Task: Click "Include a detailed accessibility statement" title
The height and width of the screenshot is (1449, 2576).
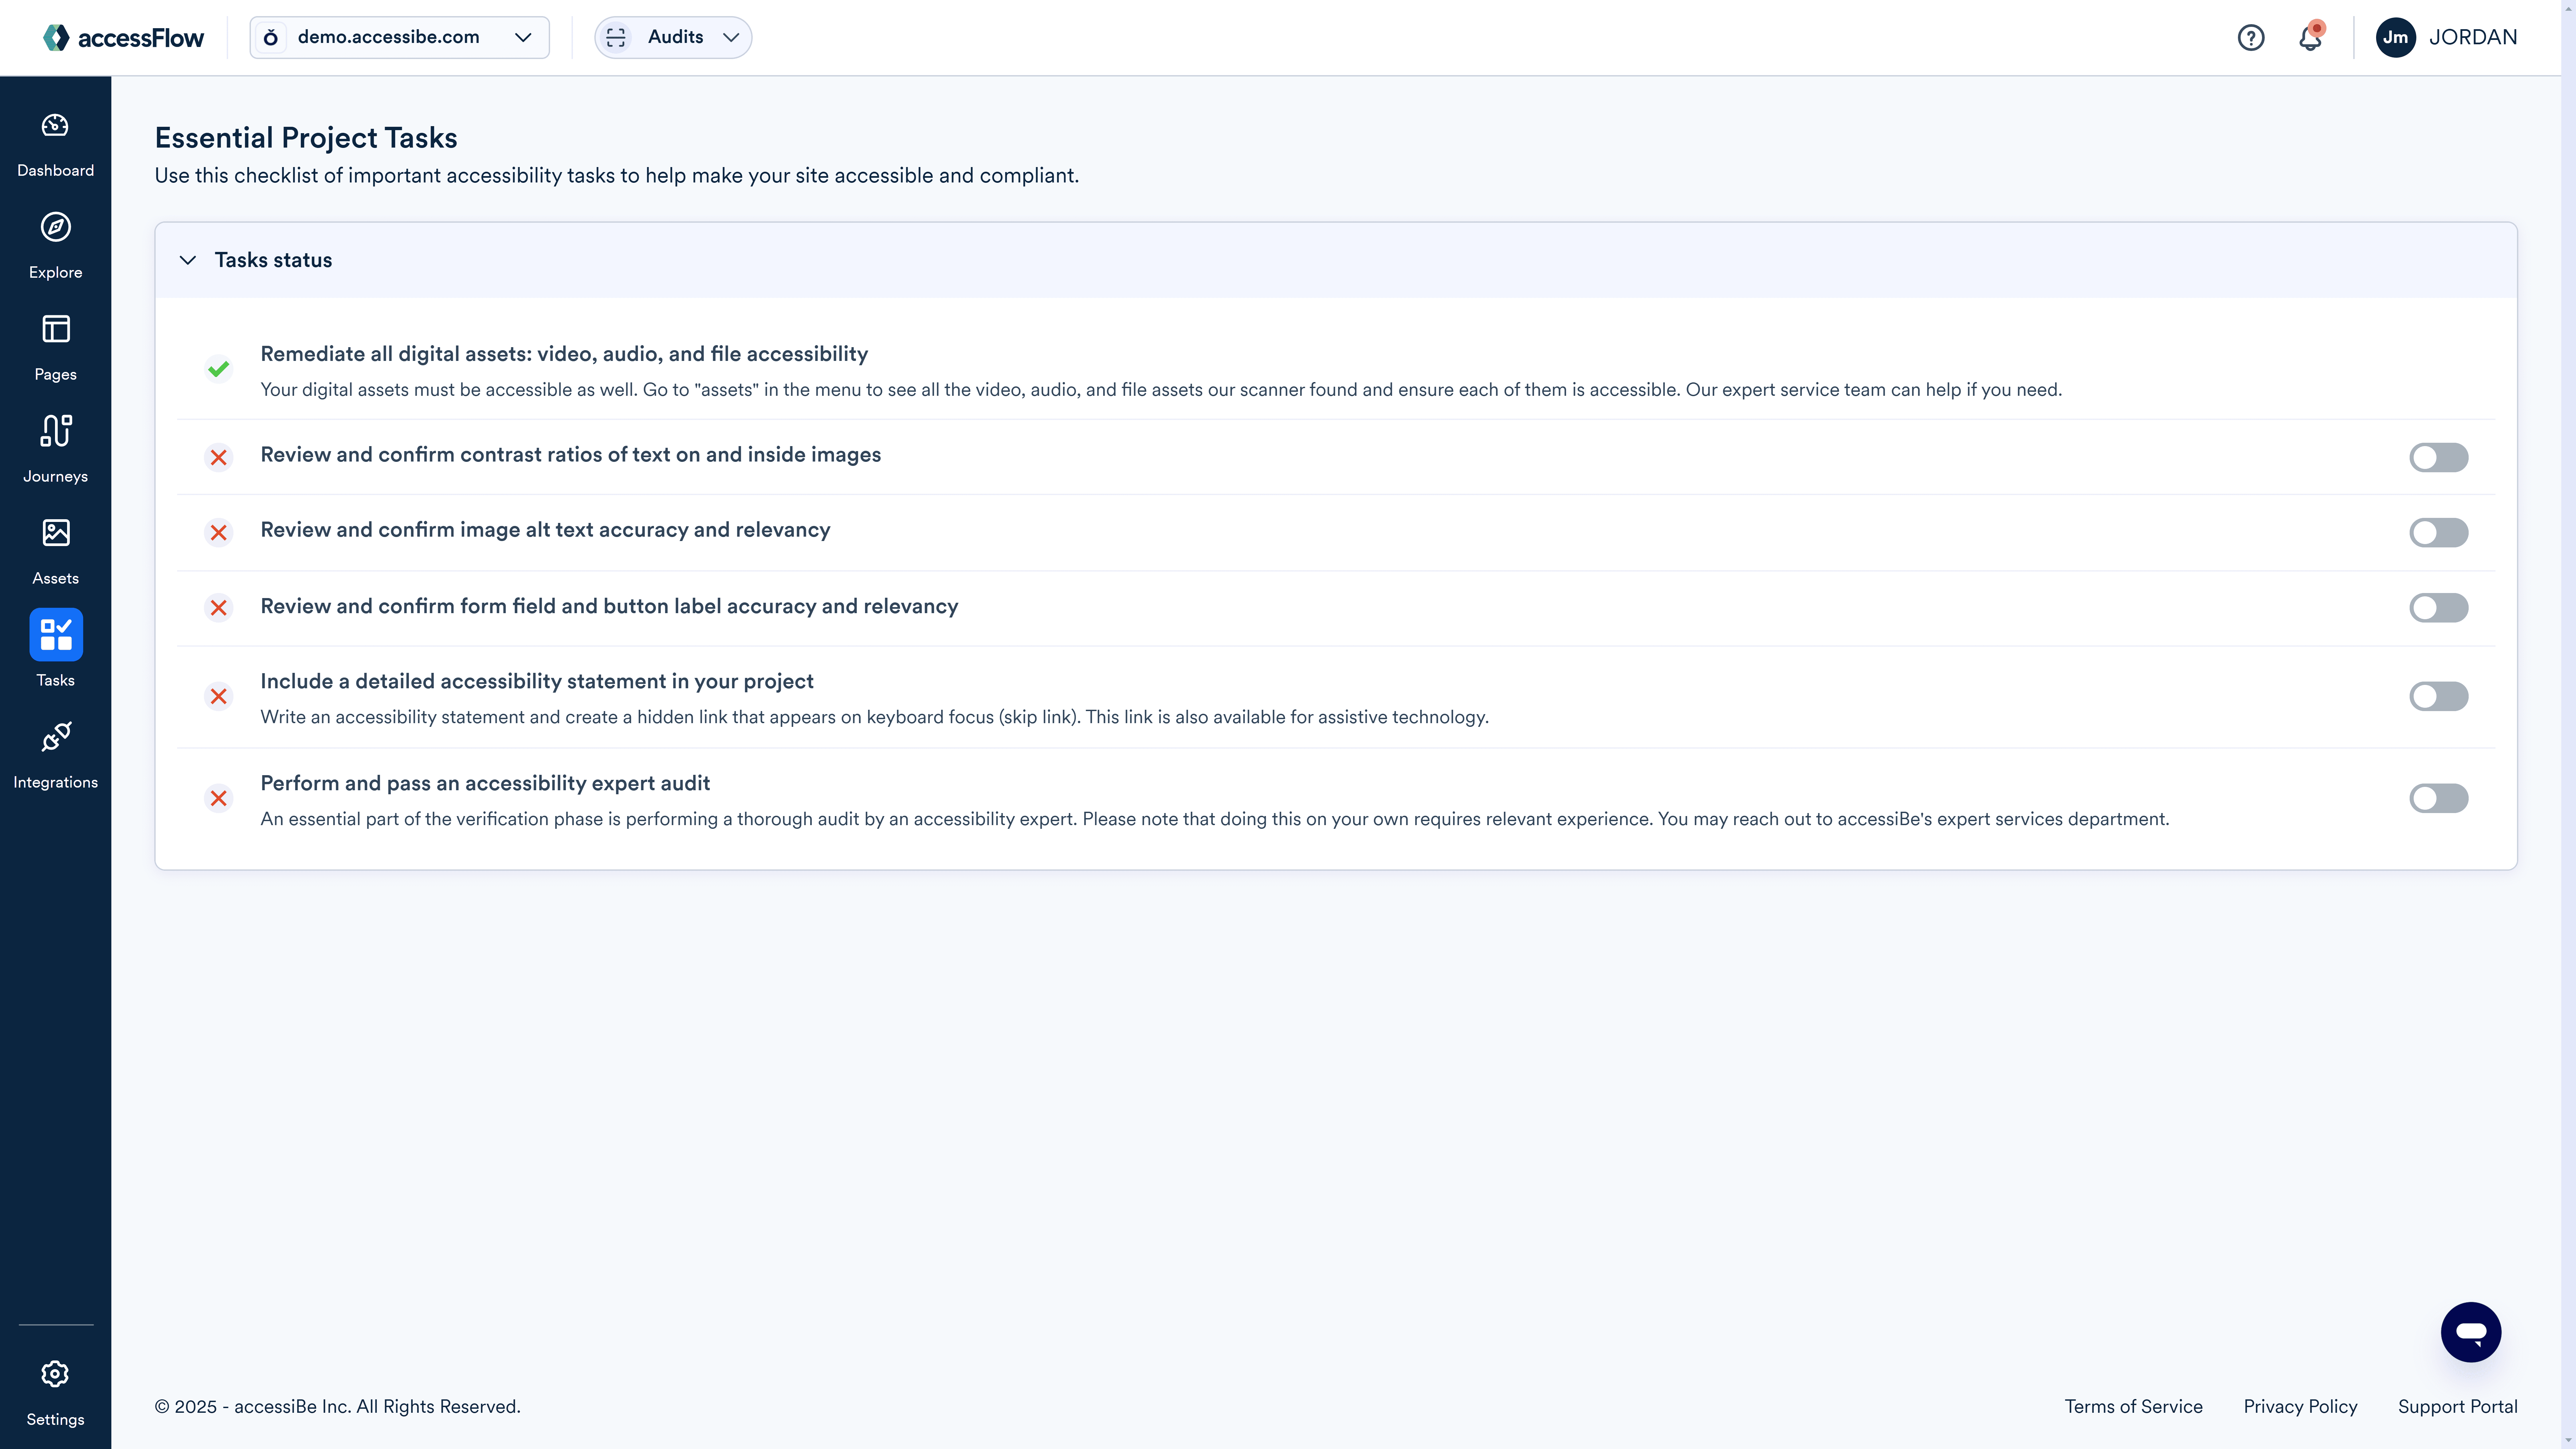Action: [x=537, y=682]
